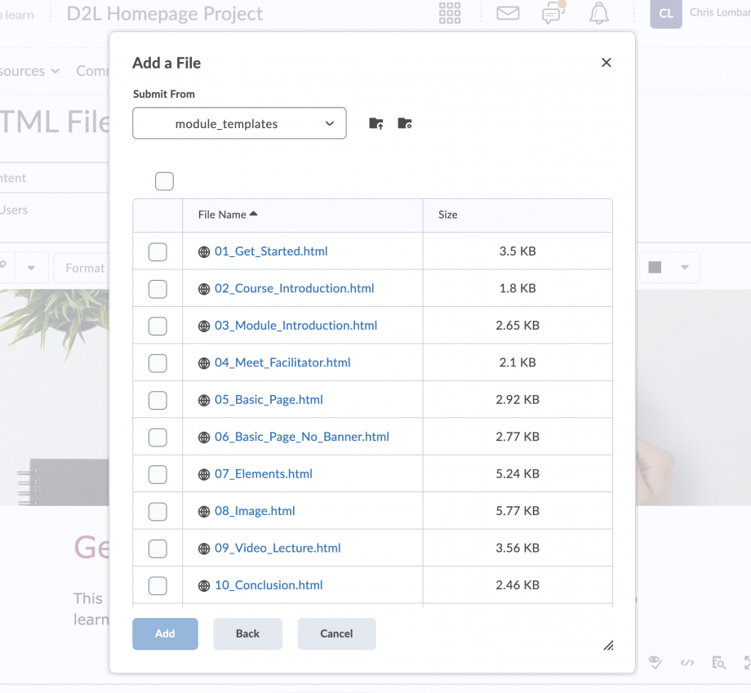Check email message alerts icon

coord(508,14)
